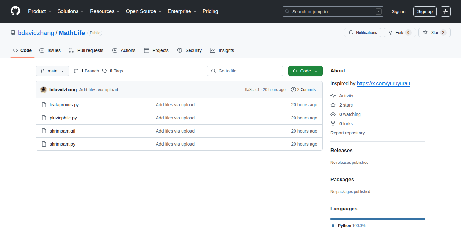Viewport: 461px width, 243px height.
Task: Click the Python language bar
Action: click(x=378, y=219)
